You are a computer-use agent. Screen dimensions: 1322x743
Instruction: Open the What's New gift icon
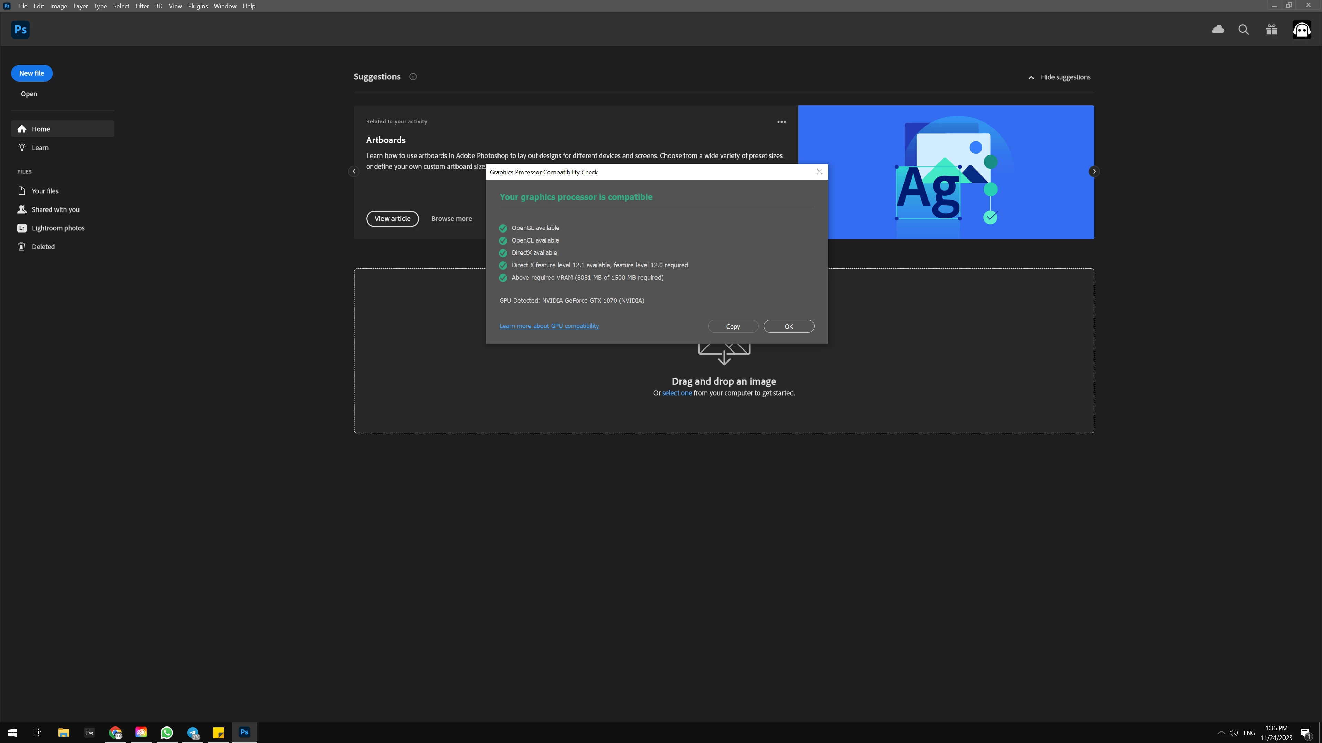pos(1271,30)
